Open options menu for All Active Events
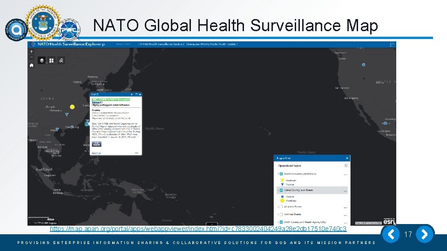The height and width of the screenshot is (251, 447). tap(345, 207)
